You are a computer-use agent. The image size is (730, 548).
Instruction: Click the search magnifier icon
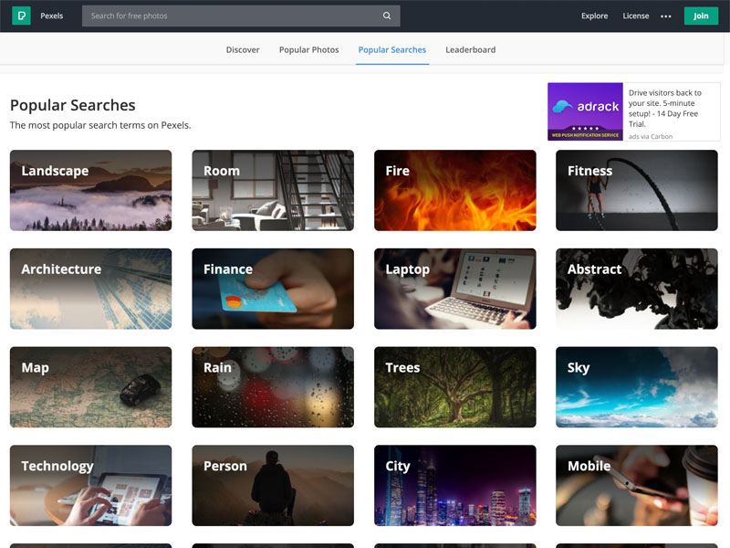[x=387, y=16]
